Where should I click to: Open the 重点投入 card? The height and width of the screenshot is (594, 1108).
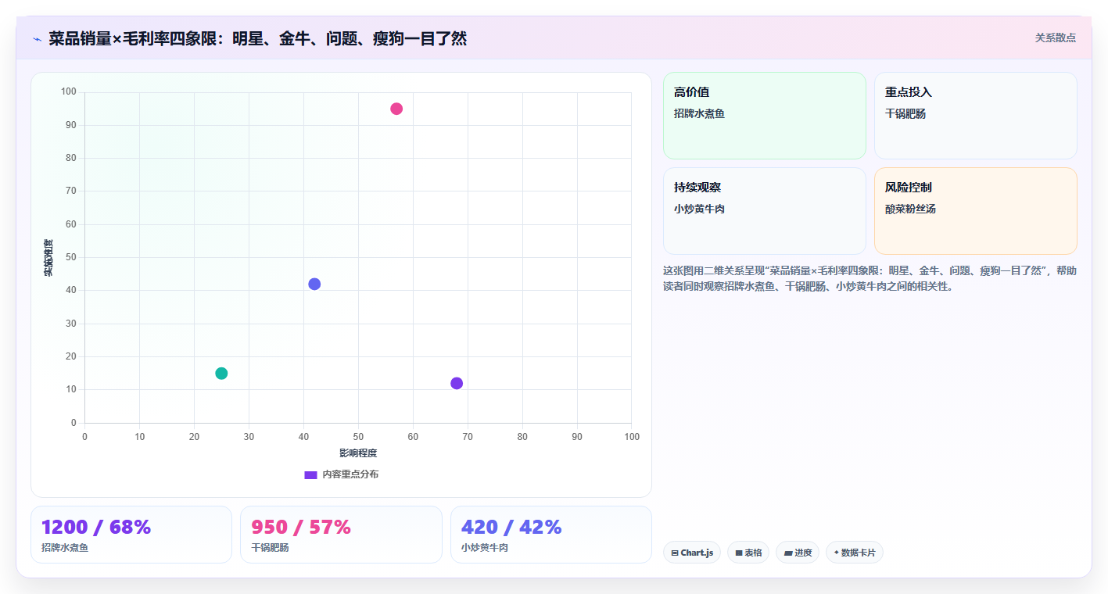(x=976, y=116)
